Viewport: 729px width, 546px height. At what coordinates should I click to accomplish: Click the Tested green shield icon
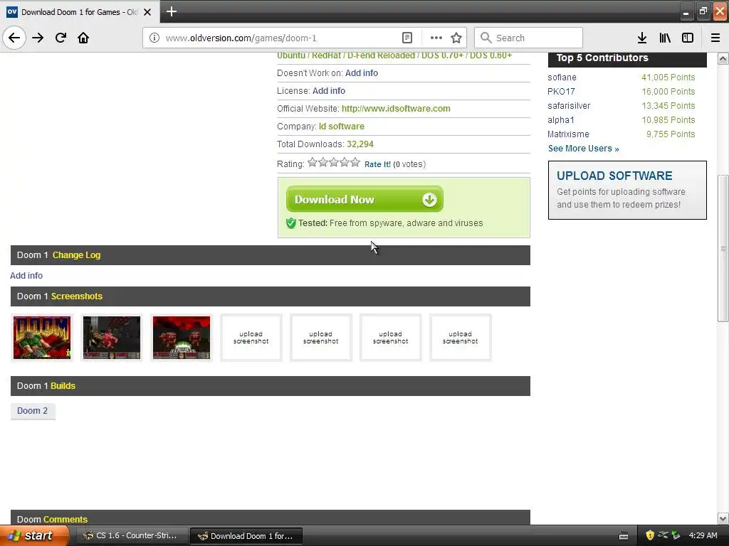(x=291, y=223)
